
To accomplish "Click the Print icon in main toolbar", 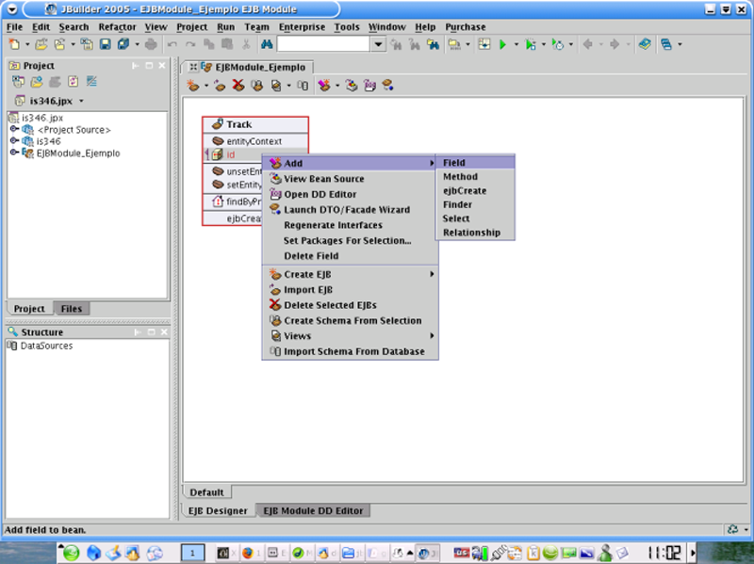I will click(152, 44).
